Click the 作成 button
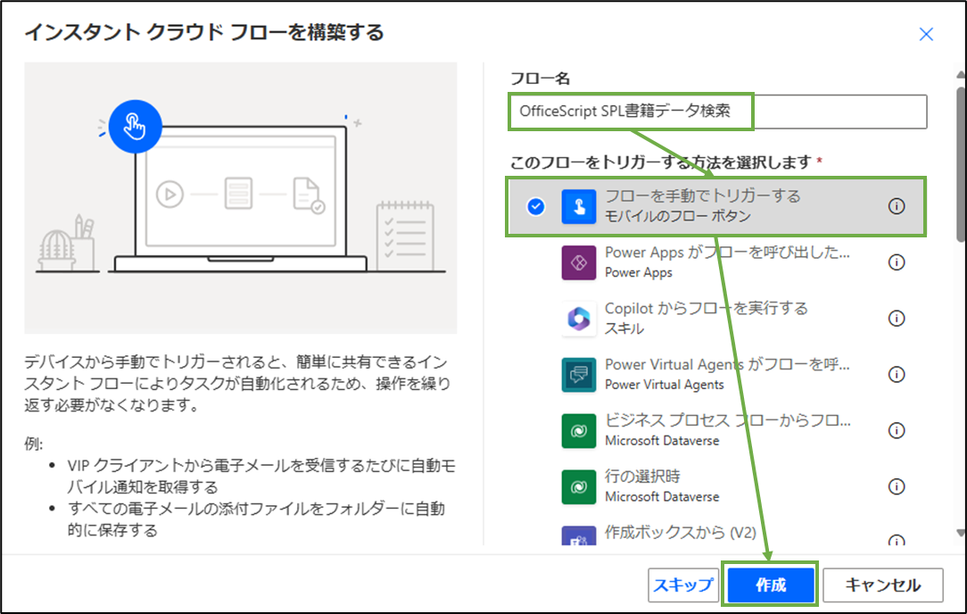The image size is (967, 614). (x=771, y=585)
